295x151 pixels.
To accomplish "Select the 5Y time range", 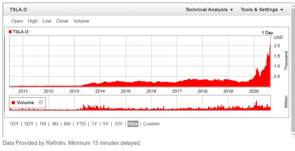I will click(106, 124).
